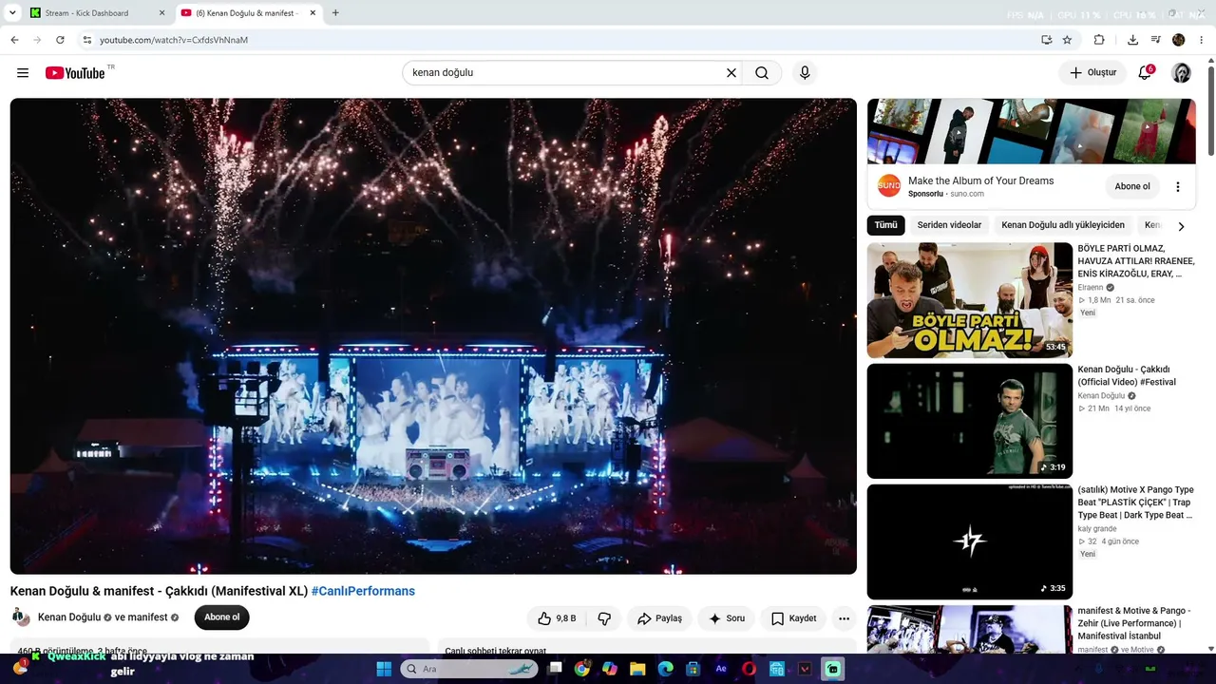Open the Kenan Doğulu channel avatar
Image resolution: width=1216 pixels, height=684 pixels.
click(x=21, y=617)
